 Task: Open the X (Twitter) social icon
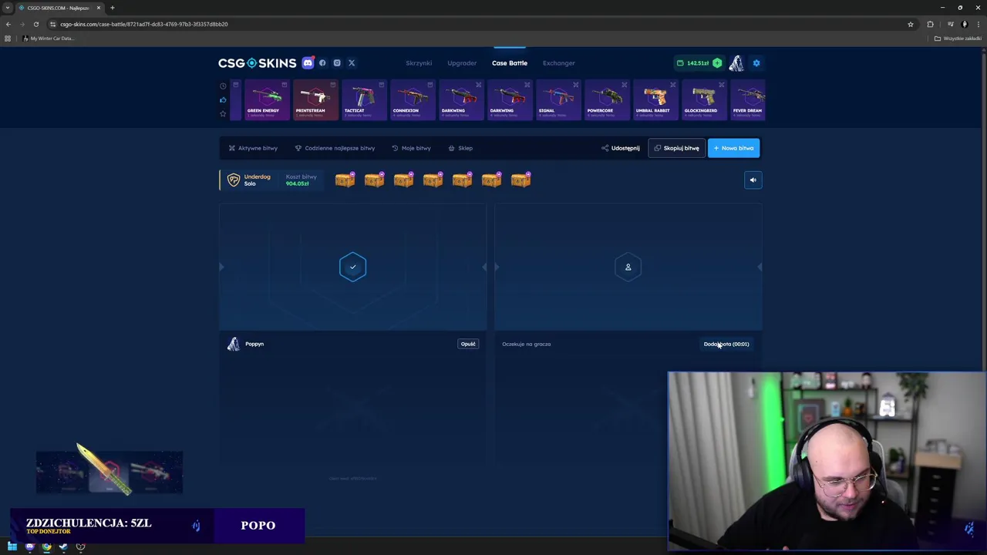tap(352, 63)
